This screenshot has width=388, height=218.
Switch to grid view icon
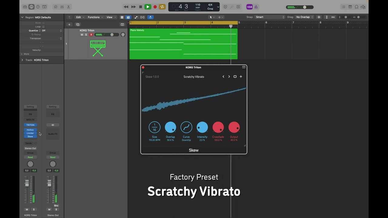coord(122,17)
